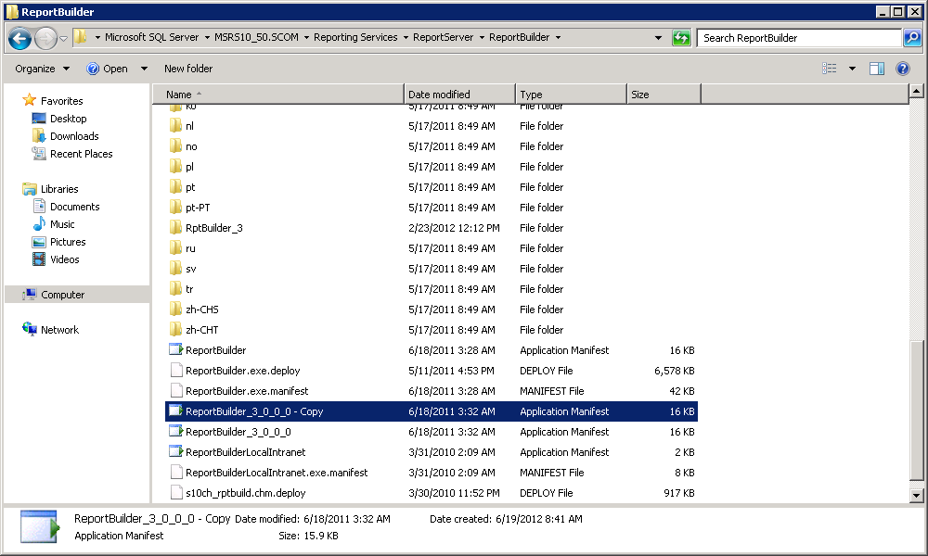Select MSRS10_50.SCOM in the breadcrumb

tap(256, 37)
